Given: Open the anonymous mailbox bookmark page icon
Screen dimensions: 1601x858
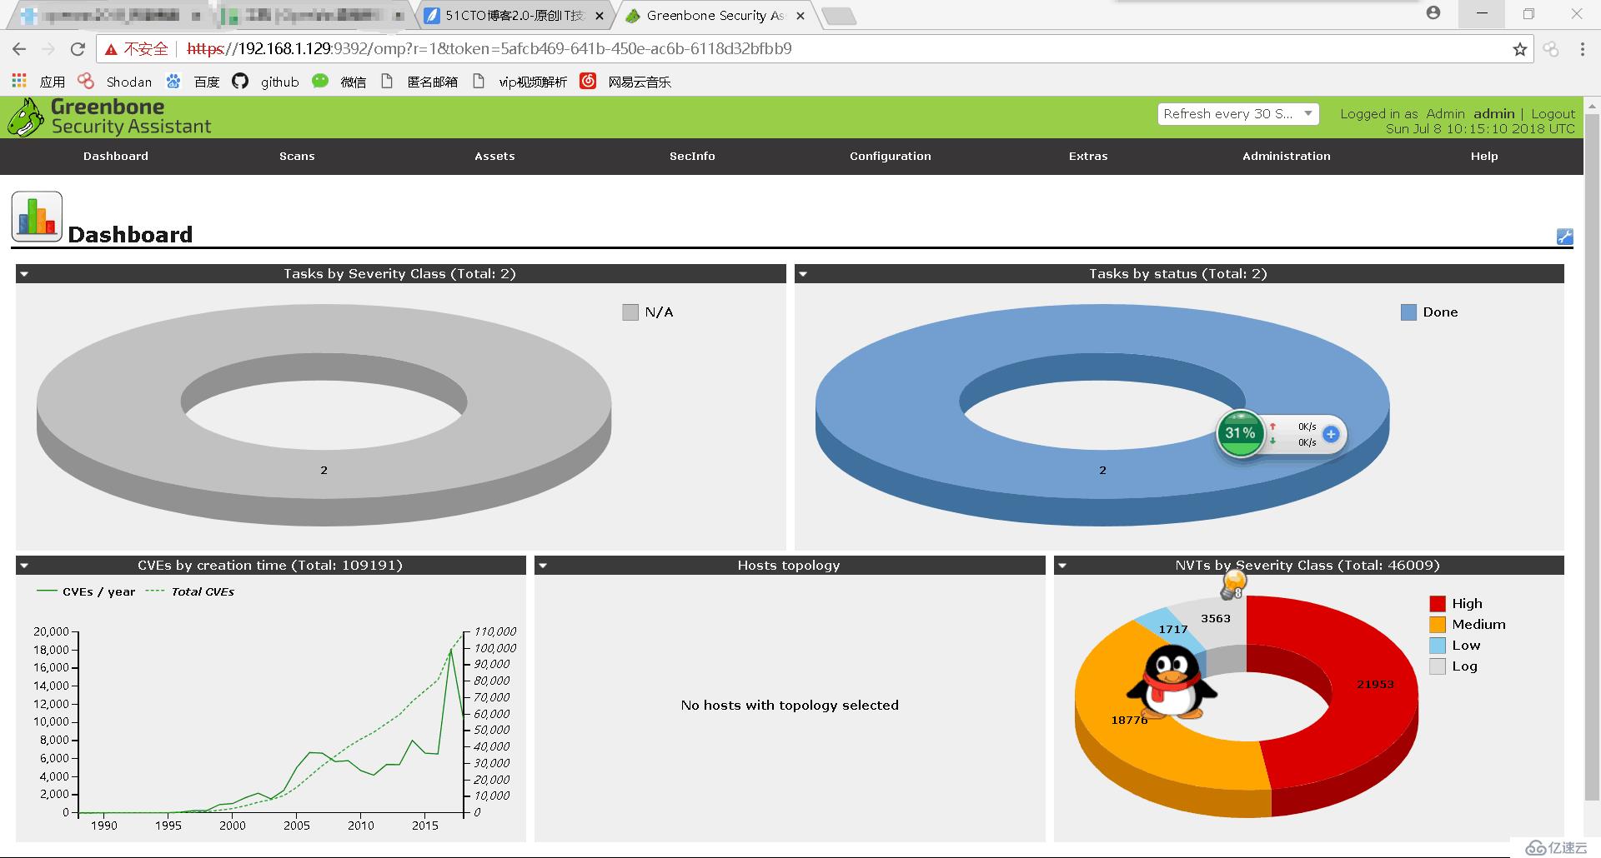Looking at the screenshot, I should (387, 81).
